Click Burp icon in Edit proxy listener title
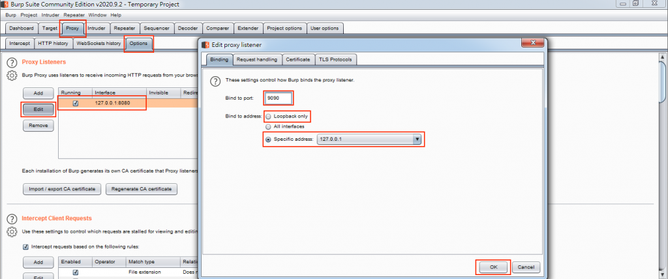 [x=205, y=45]
